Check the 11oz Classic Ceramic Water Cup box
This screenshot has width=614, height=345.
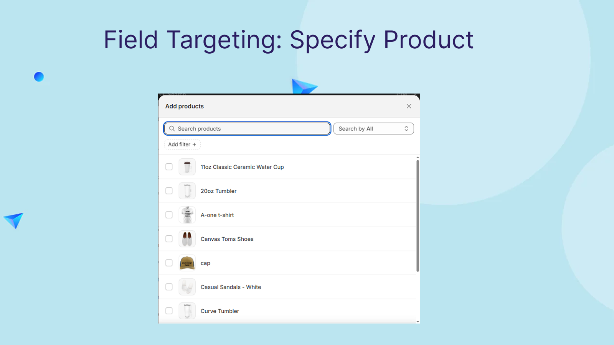[x=169, y=167]
